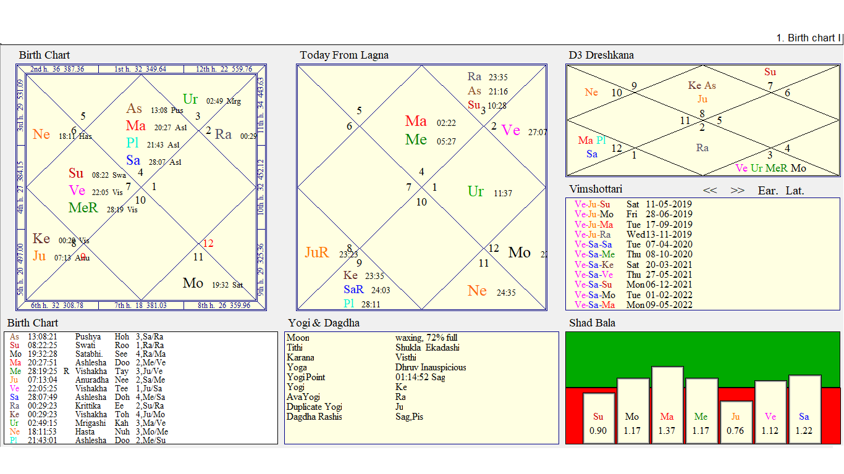Click the Jupiter 0.76 Shad Bala bar
844x474 pixels.
click(x=736, y=422)
